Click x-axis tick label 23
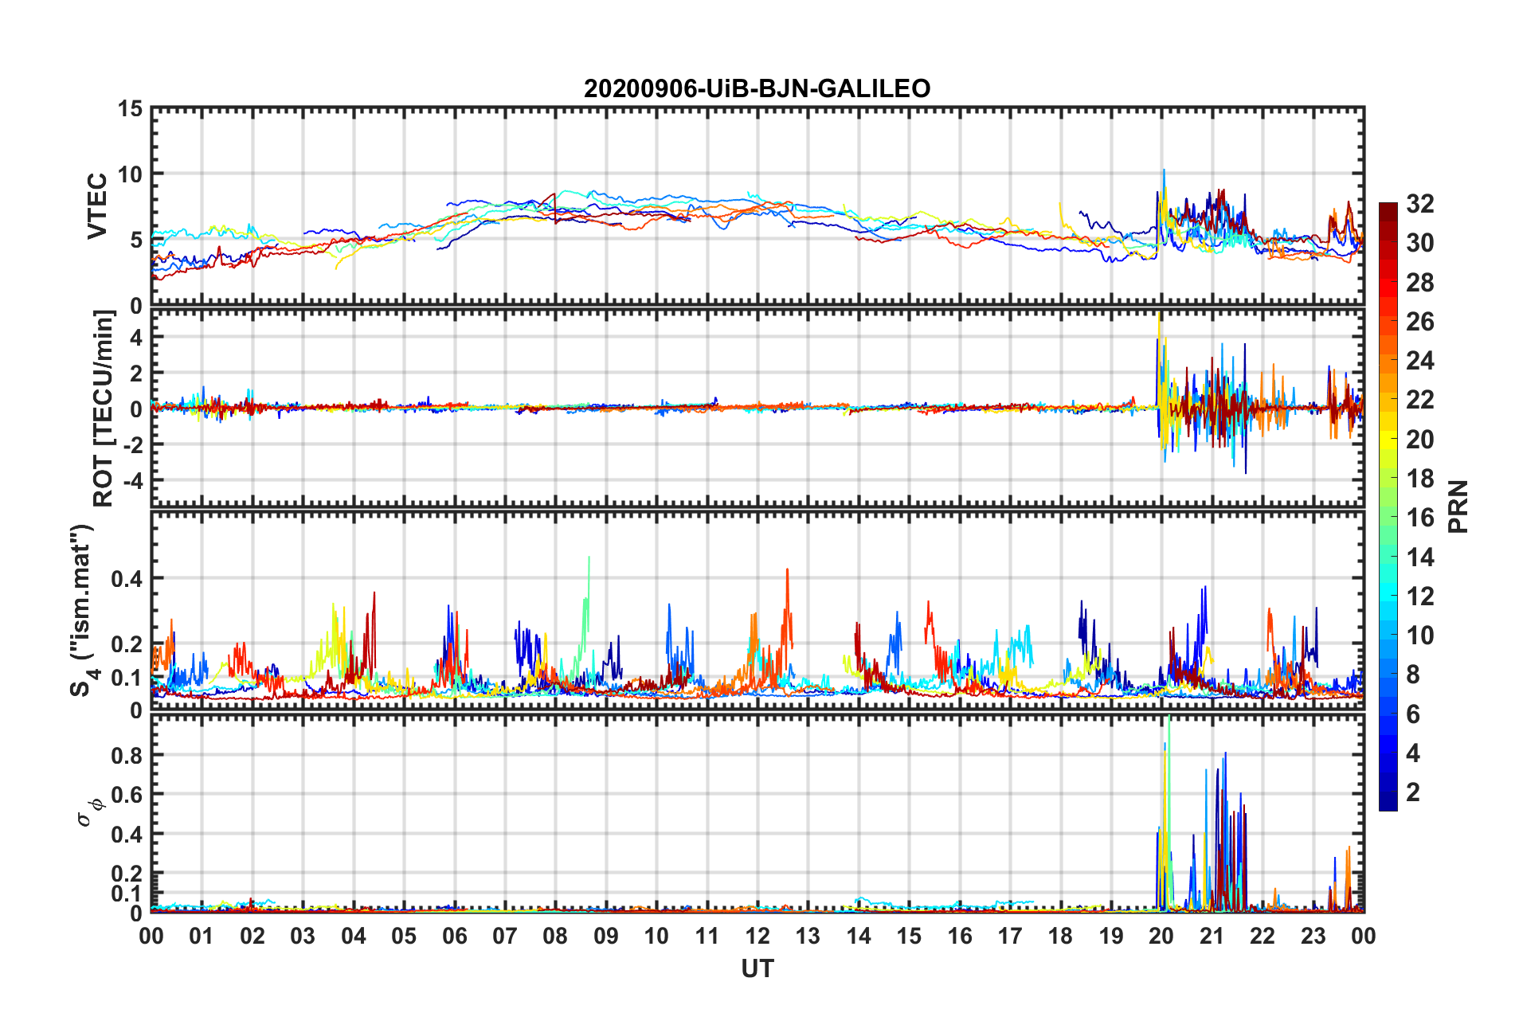This screenshot has width=1515, height=1013. pyautogui.click(x=1313, y=936)
